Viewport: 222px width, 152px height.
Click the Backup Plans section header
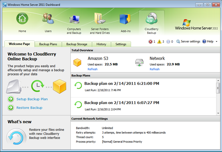145,75
